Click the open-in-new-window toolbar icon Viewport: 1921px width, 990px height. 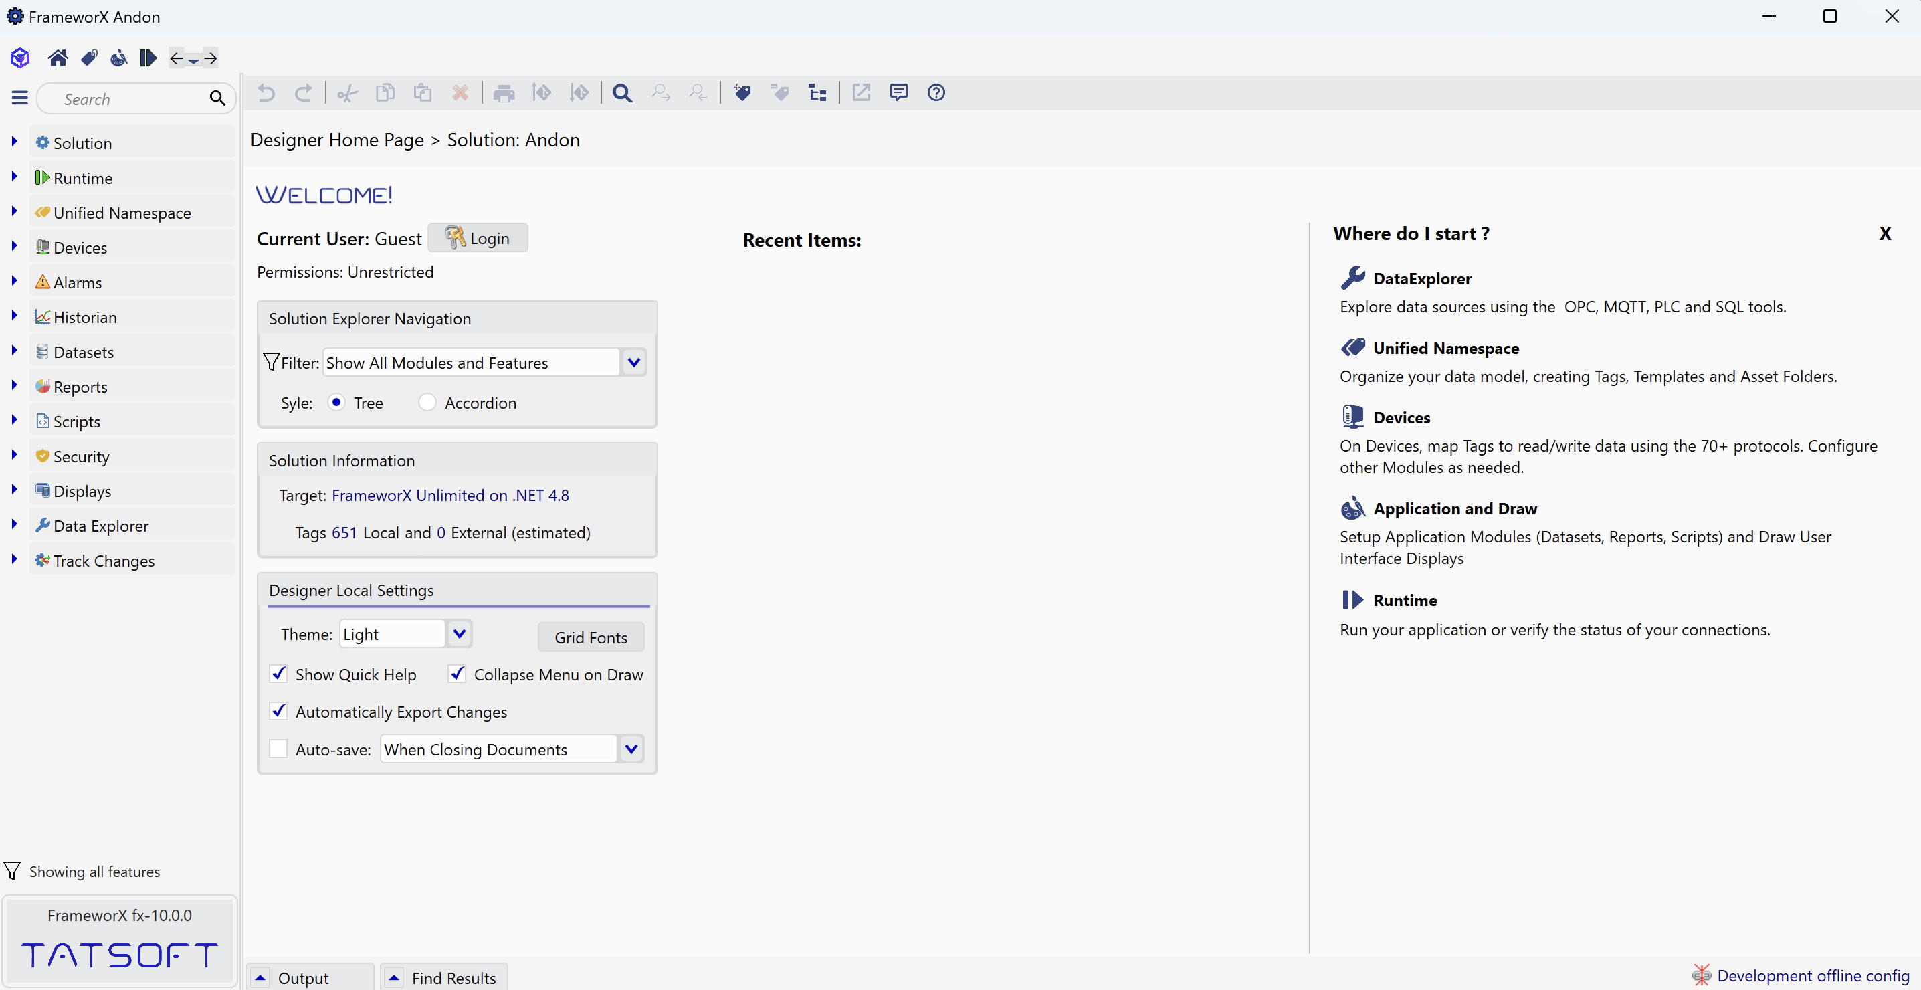[862, 92]
